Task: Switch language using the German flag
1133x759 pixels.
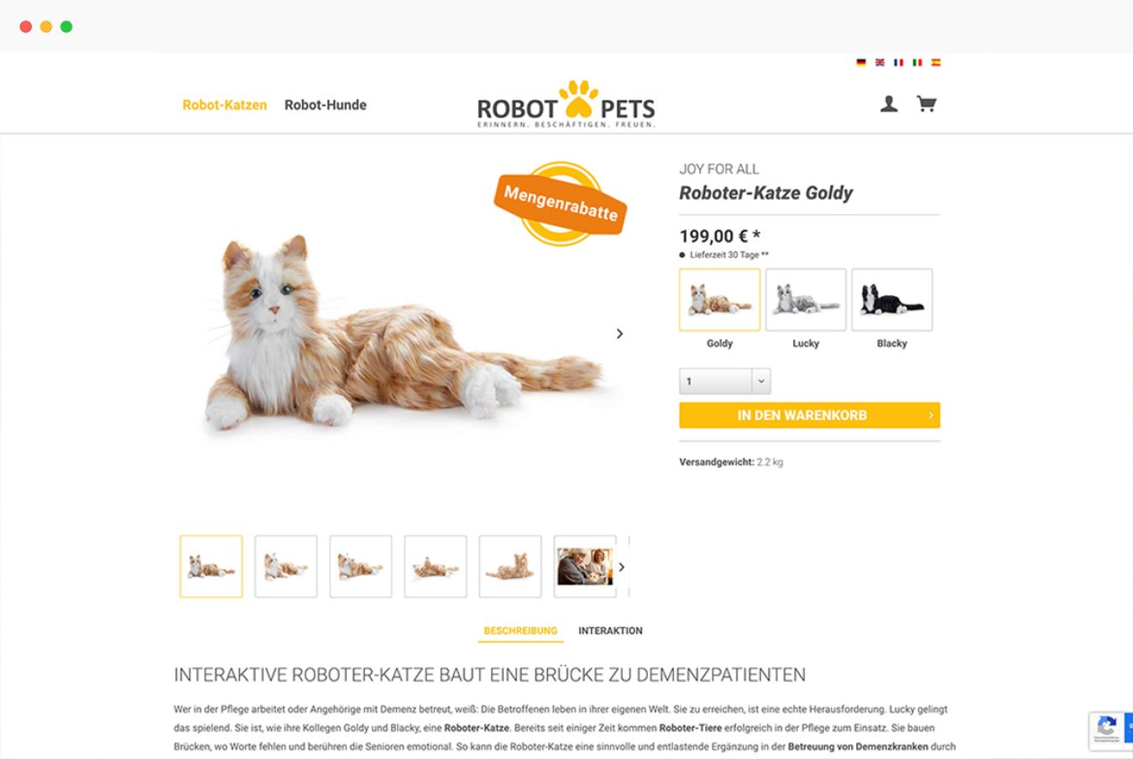Action: click(861, 62)
